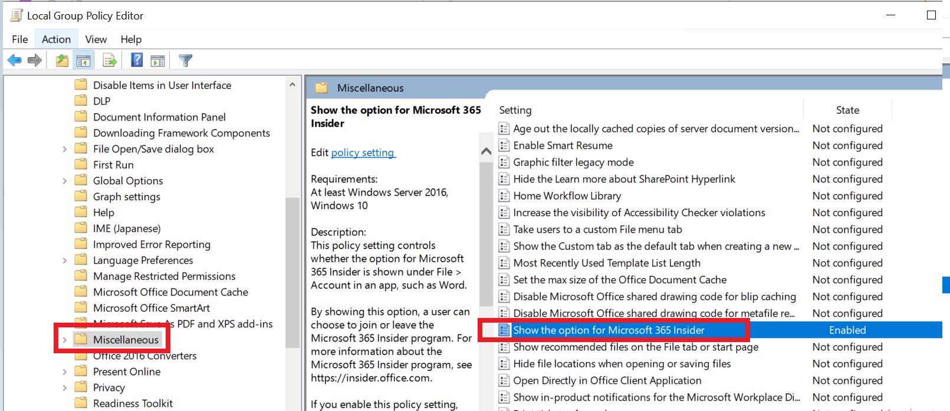Open the Help menu
This screenshot has height=411, width=950.
coord(131,39)
